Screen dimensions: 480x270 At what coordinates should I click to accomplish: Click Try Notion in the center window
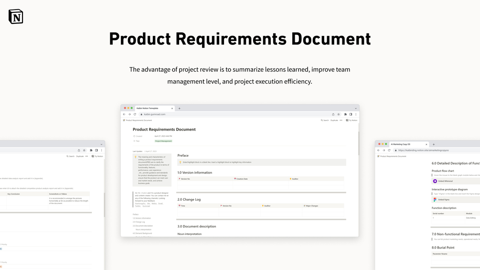tap(352, 120)
